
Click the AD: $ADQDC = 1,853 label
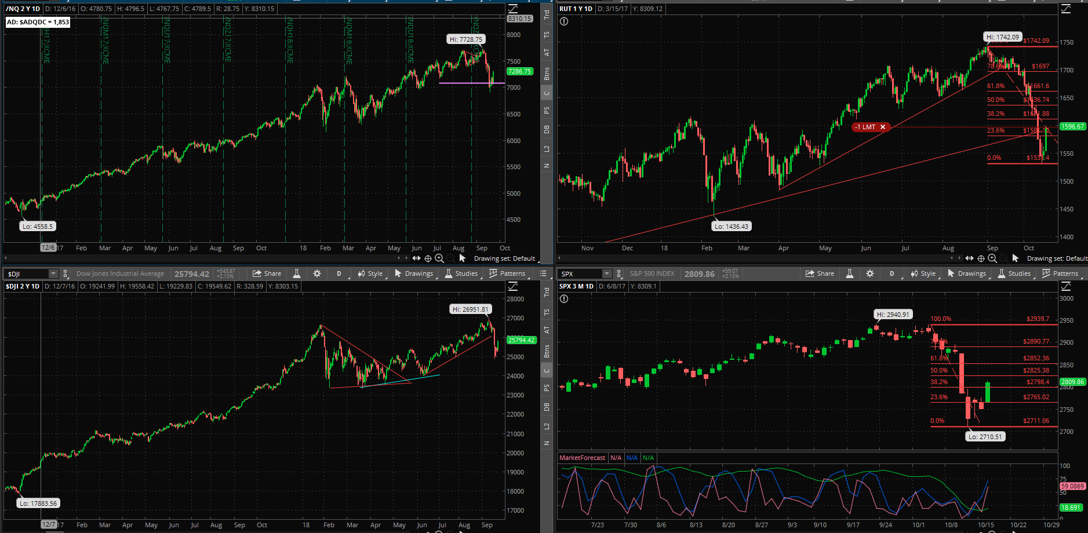coord(38,22)
